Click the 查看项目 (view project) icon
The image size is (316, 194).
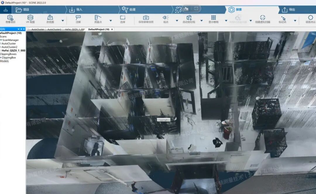point(11,19)
